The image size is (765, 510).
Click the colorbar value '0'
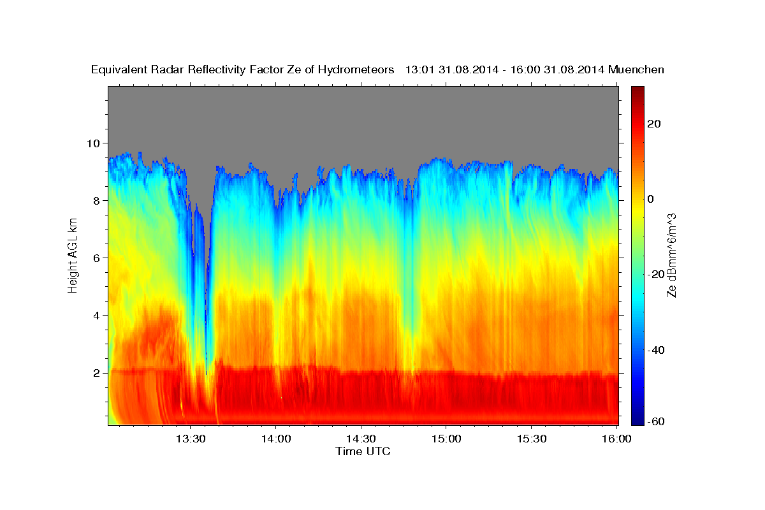652,199
